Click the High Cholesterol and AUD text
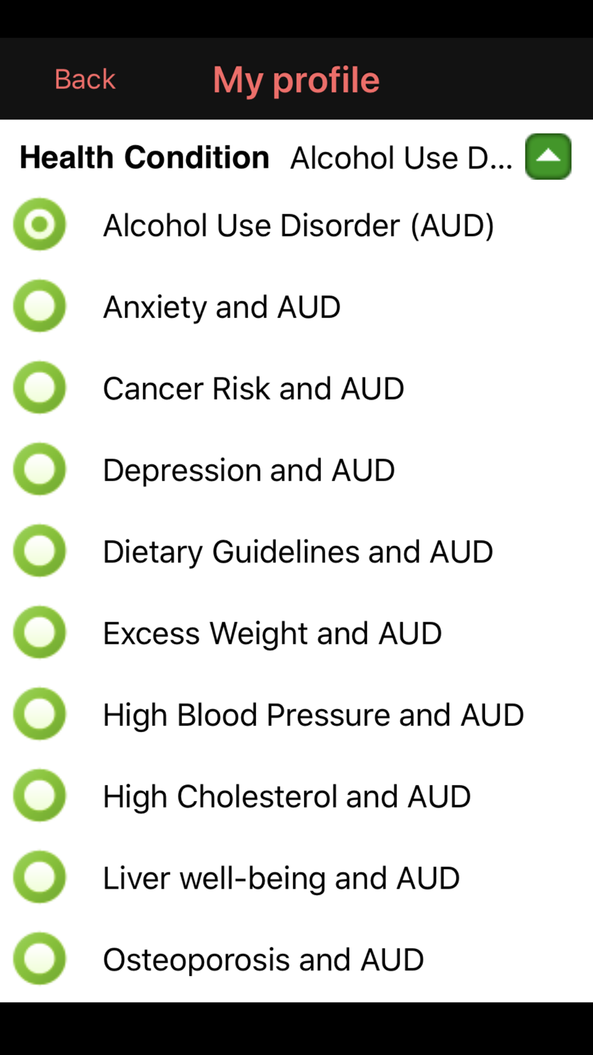The width and height of the screenshot is (593, 1055). click(287, 797)
